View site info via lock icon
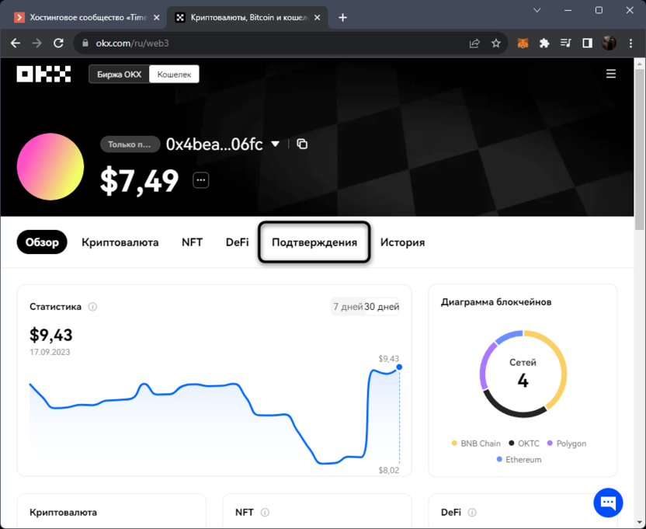 pyautogui.click(x=85, y=43)
